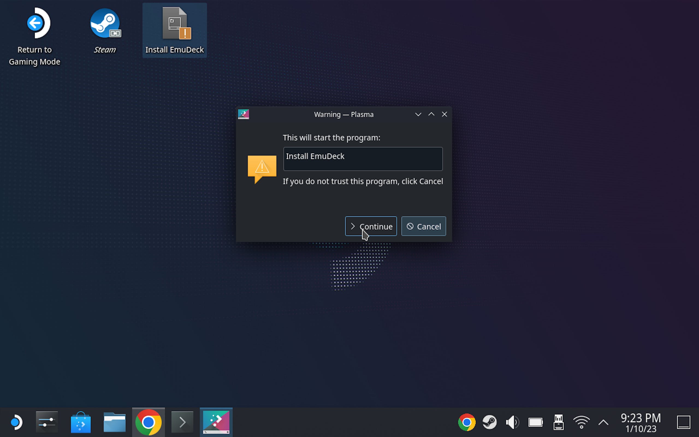
Task: Open the Konsole terminal from the taskbar
Action: coord(182,423)
